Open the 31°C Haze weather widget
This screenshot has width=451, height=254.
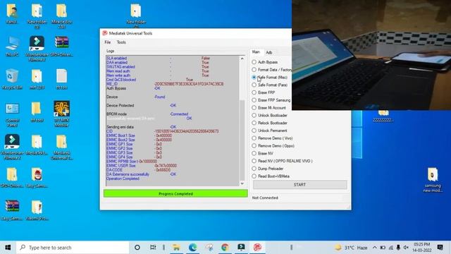click(351, 248)
